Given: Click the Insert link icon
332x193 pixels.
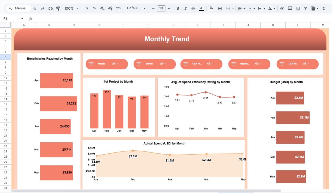Looking at the screenshot, I should click(282, 9).
